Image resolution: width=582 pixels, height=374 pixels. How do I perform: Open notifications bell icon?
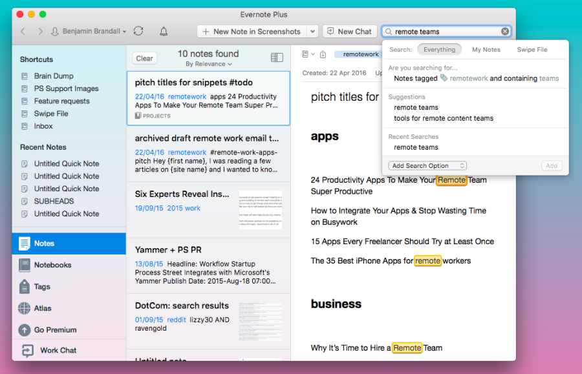point(164,32)
